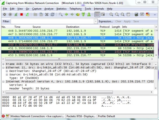Open the View menu

pos(20,9)
